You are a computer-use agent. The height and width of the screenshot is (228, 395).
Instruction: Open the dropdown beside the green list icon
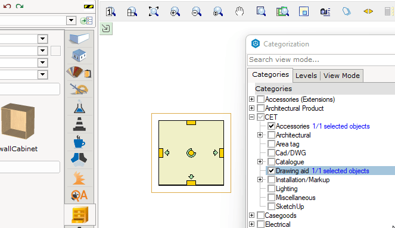71,20
